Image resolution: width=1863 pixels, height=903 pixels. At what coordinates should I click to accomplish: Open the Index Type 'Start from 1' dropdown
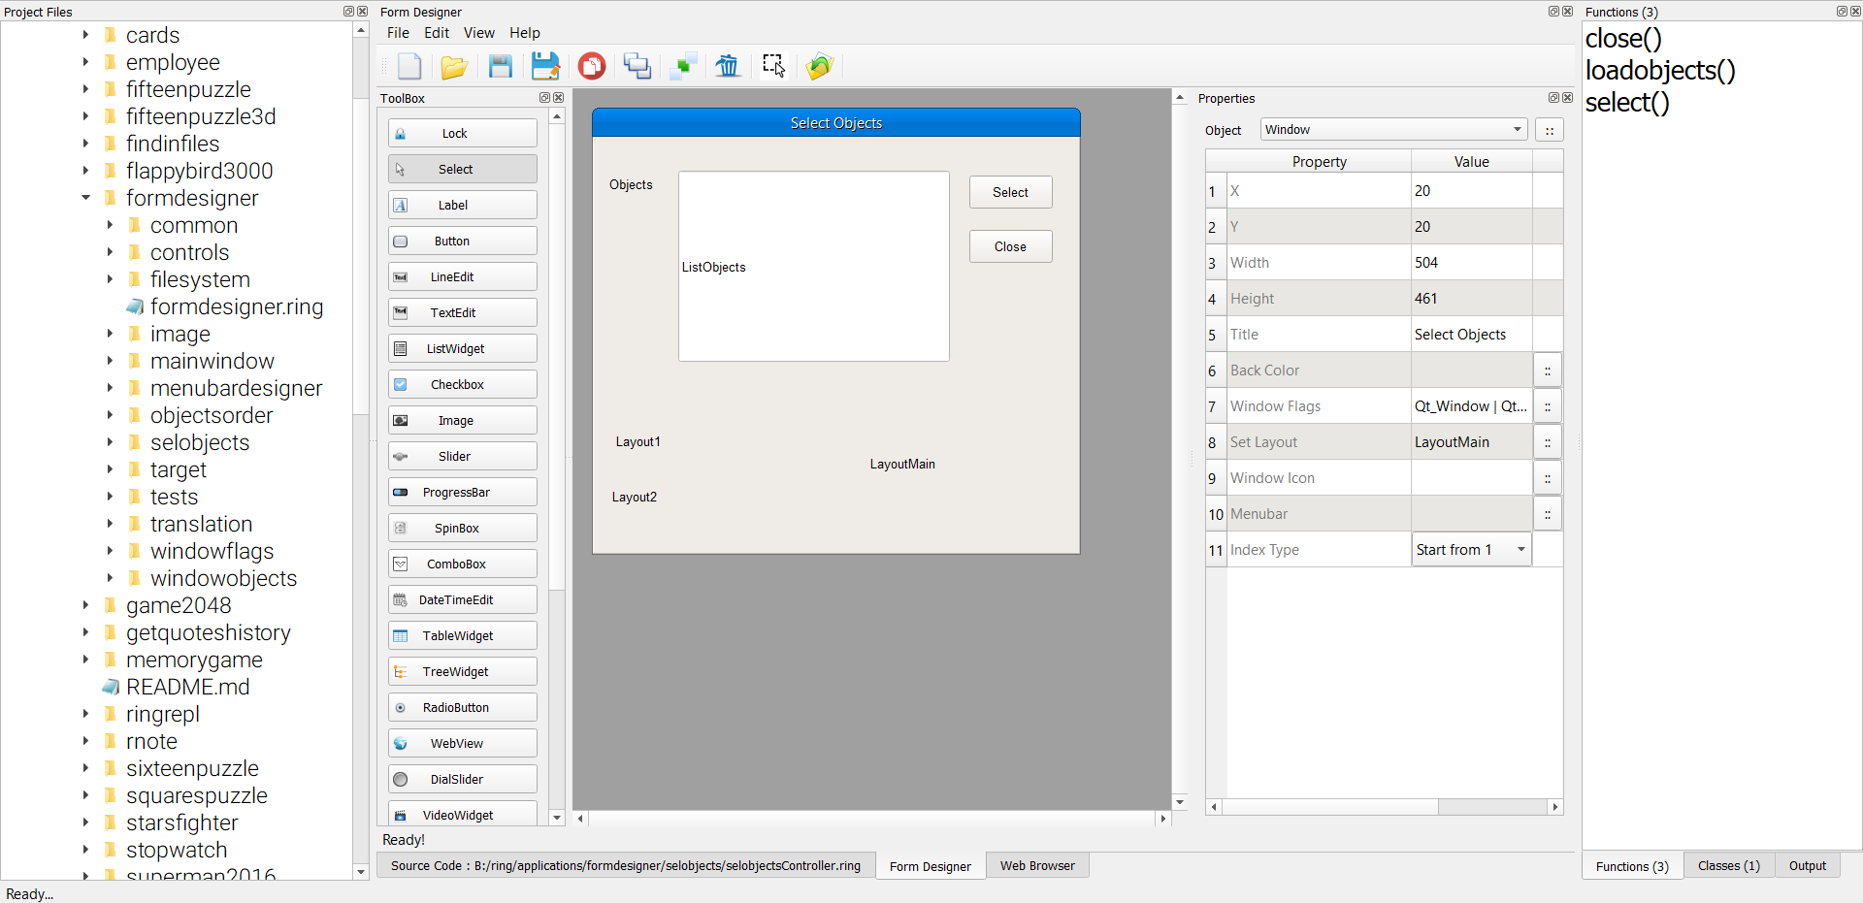point(1471,550)
